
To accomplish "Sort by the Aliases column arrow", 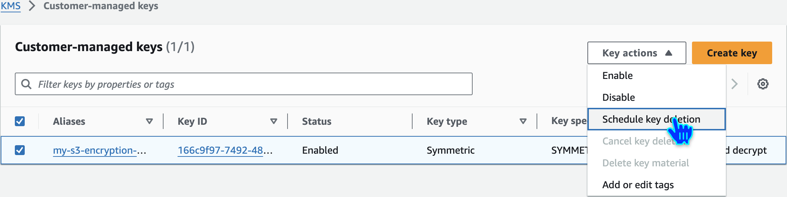I will pyautogui.click(x=149, y=121).
